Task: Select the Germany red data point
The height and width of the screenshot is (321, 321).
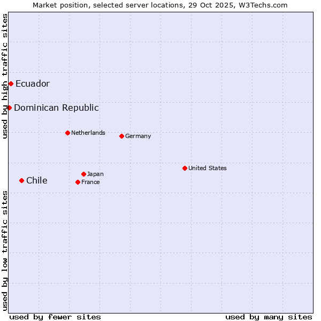Action: (121, 136)
